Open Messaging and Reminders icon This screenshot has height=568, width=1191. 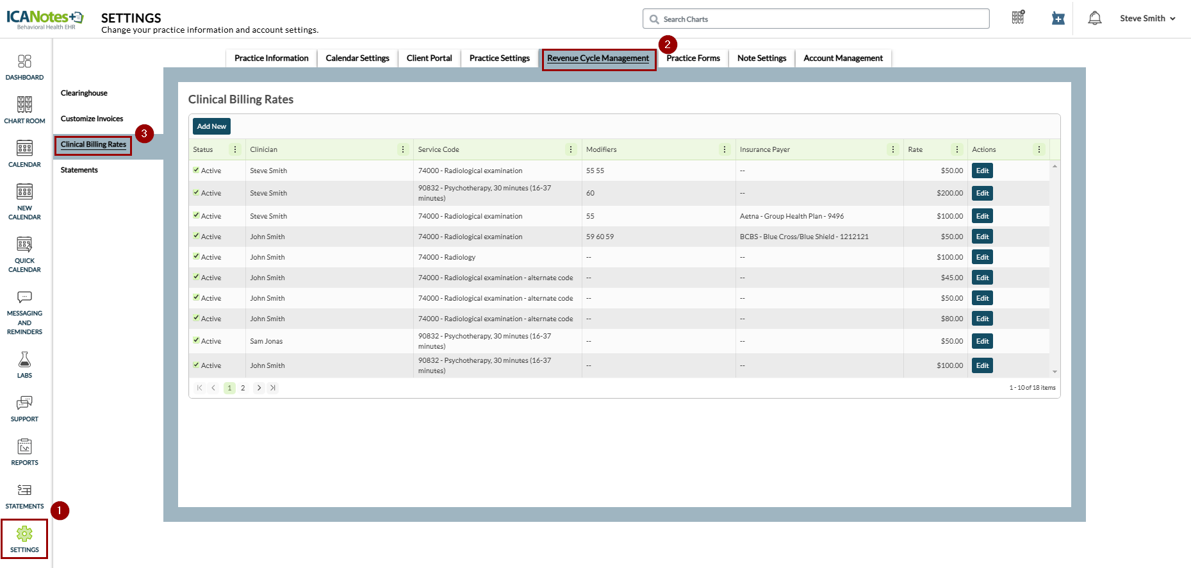click(24, 297)
